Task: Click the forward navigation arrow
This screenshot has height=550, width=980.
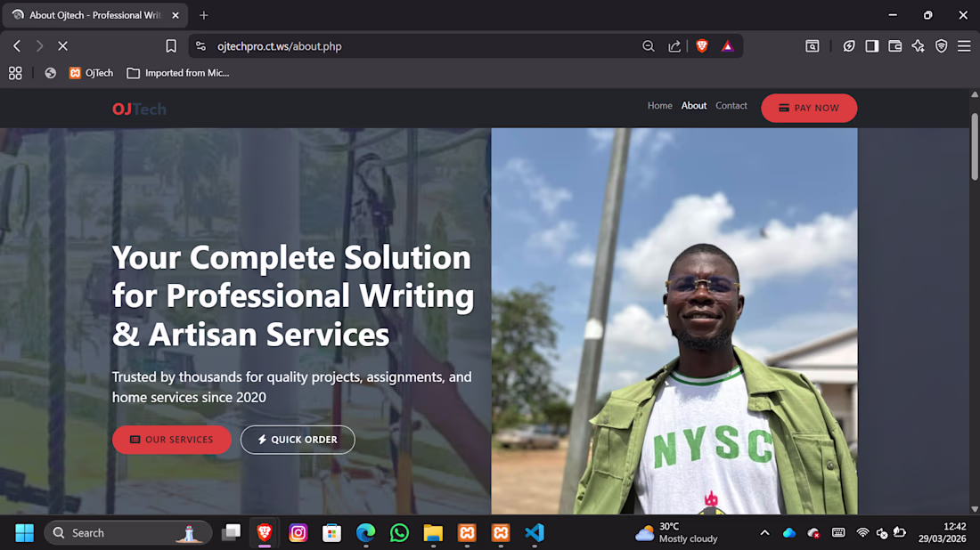Action: point(39,46)
